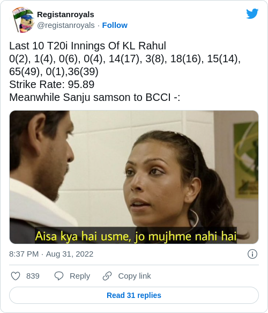Image resolution: width=268 pixels, height=313 pixels.
Task: Open the tweet info circle icon
Action: coord(252,254)
